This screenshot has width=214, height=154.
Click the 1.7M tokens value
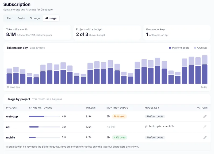click(89, 137)
